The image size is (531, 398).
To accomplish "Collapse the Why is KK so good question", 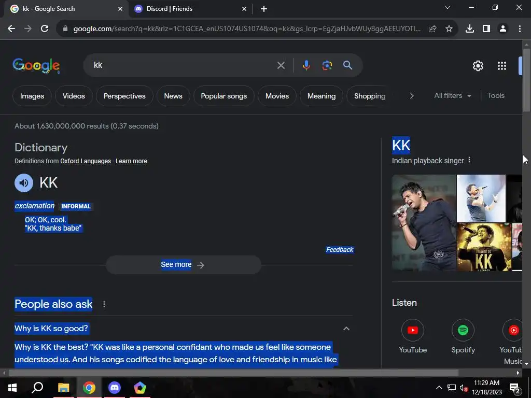I will click(346, 329).
